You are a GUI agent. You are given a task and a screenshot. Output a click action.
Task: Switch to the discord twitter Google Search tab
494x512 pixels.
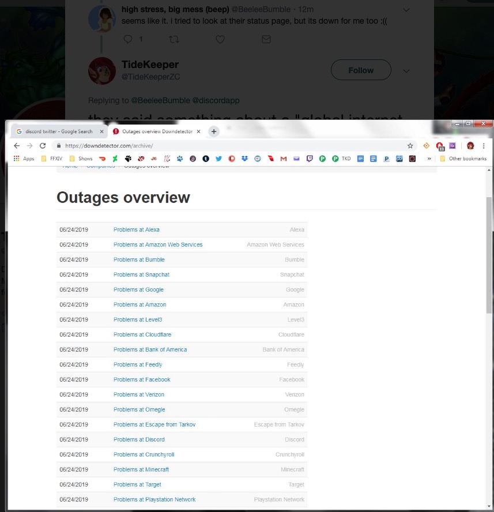tap(59, 131)
